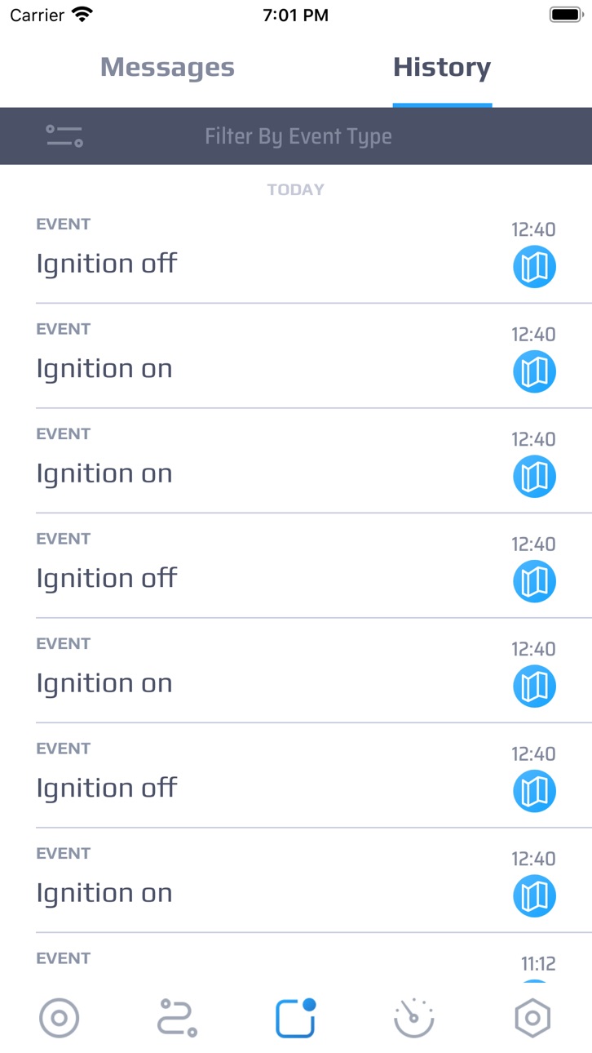Show map for third event in list
Screen dimensions: 592x1053
tap(534, 477)
